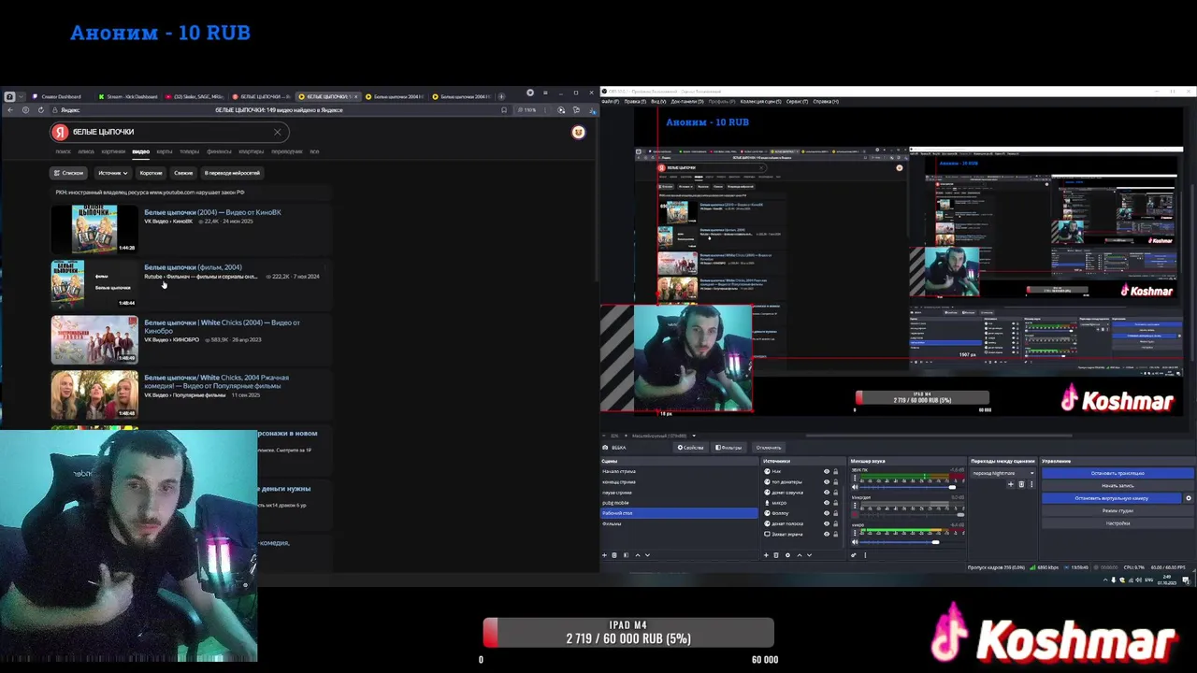This screenshot has width=1197, height=673.
Task: Click Фильтры button above scenes
Action: coord(729,447)
